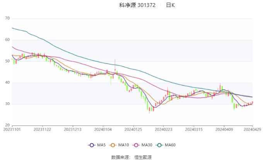Click y-axis value 50
Viewport: 263px width, 160px height.
[7, 61]
